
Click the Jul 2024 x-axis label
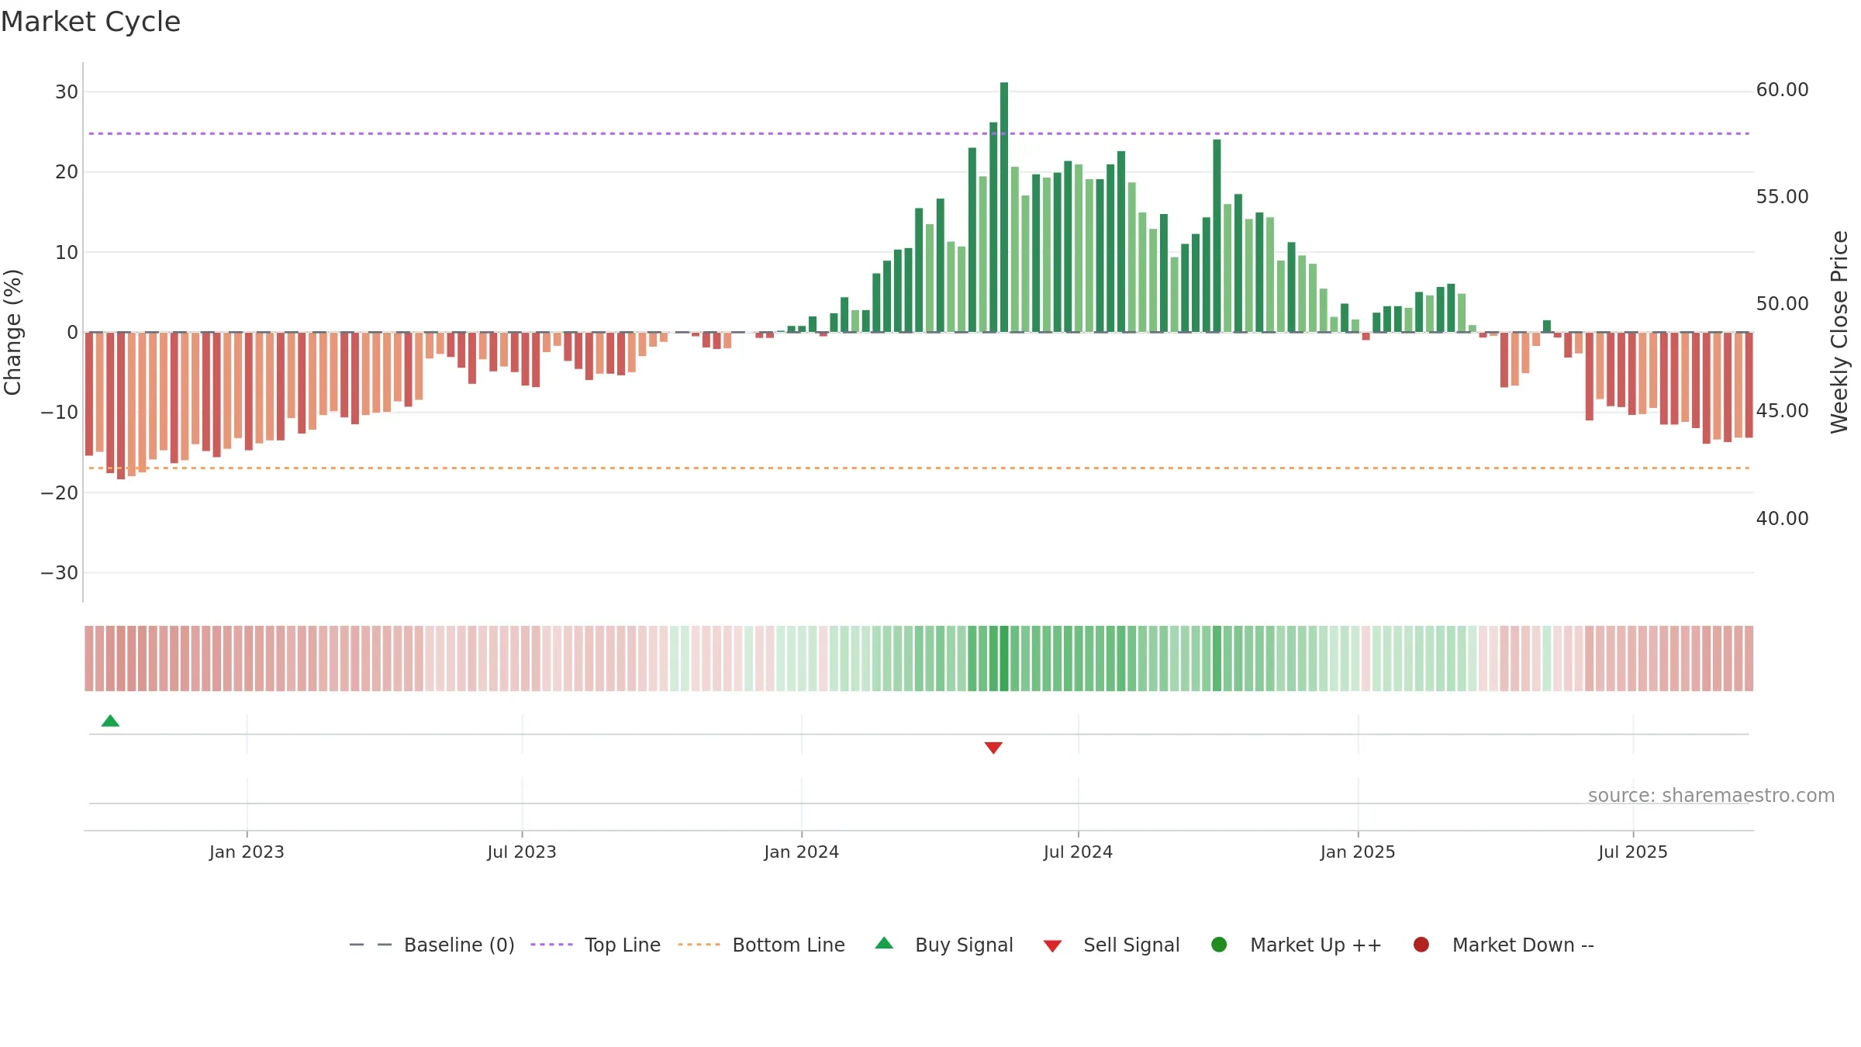click(x=1078, y=852)
